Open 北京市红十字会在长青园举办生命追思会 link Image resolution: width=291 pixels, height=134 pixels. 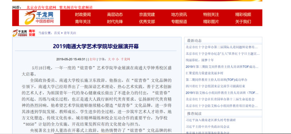(x=220, y=99)
